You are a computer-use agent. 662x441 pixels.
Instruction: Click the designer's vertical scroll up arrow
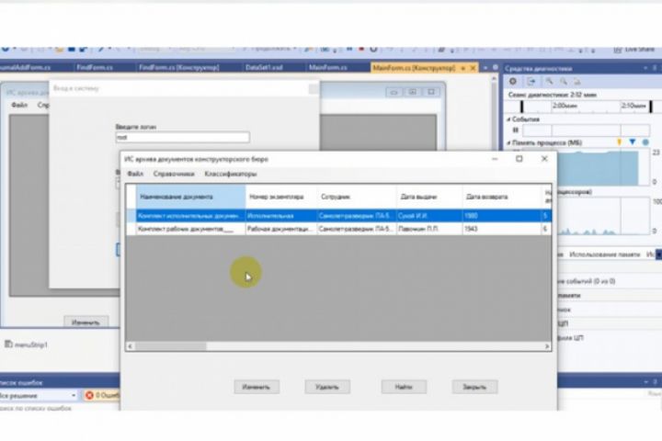point(494,79)
